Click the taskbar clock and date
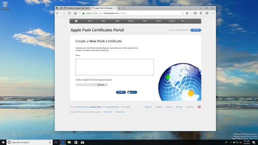The width and height of the screenshot is (258, 145). click(246, 142)
